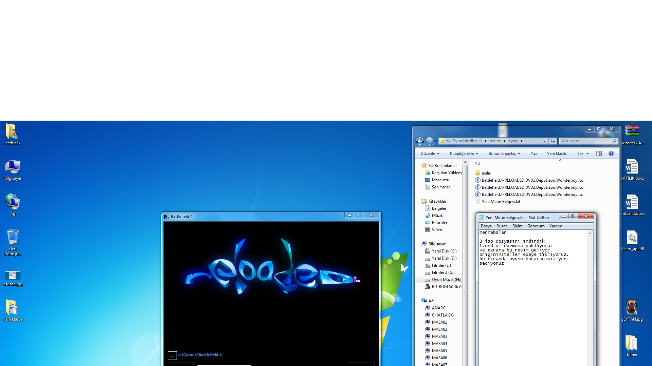Open the Kitaplığa ekle dropdown

click(464, 154)
